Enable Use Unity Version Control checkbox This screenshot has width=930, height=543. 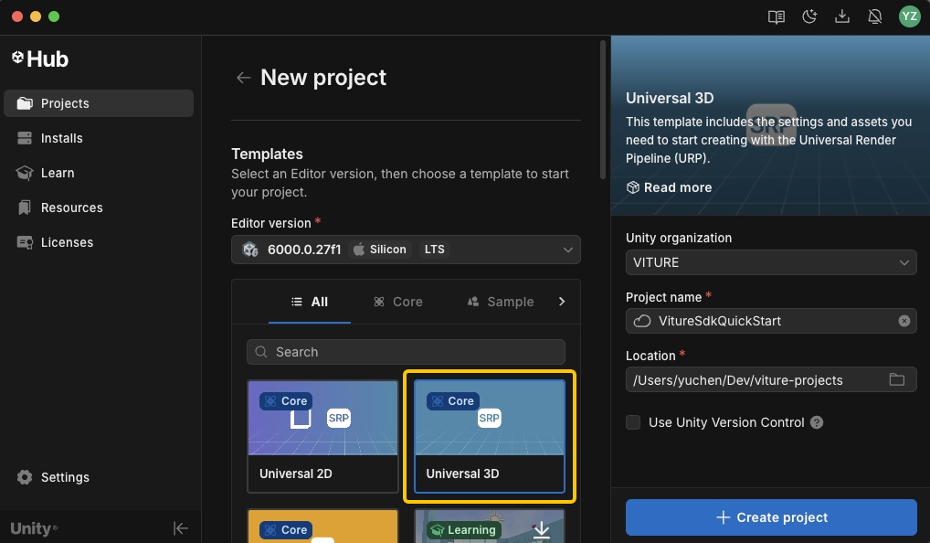(633, 422)
